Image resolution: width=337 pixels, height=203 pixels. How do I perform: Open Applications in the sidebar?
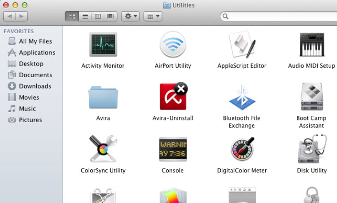click(31, 53)
